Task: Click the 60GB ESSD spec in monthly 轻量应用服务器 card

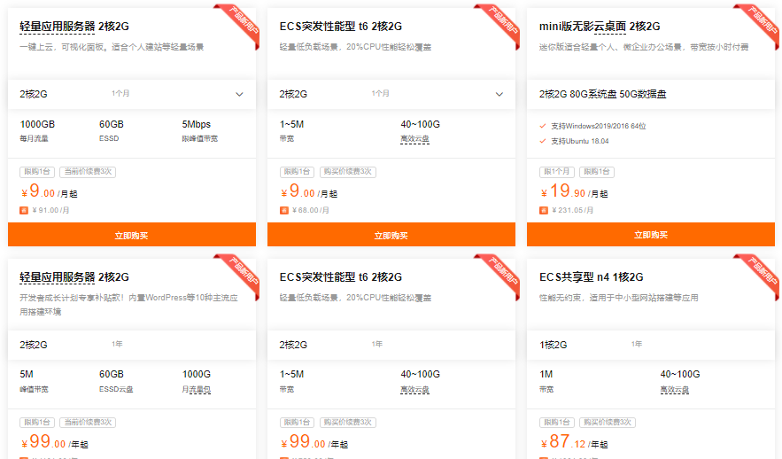Action: 112,131
